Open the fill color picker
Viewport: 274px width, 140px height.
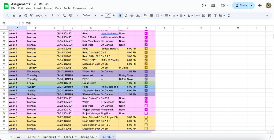(145, 15)
